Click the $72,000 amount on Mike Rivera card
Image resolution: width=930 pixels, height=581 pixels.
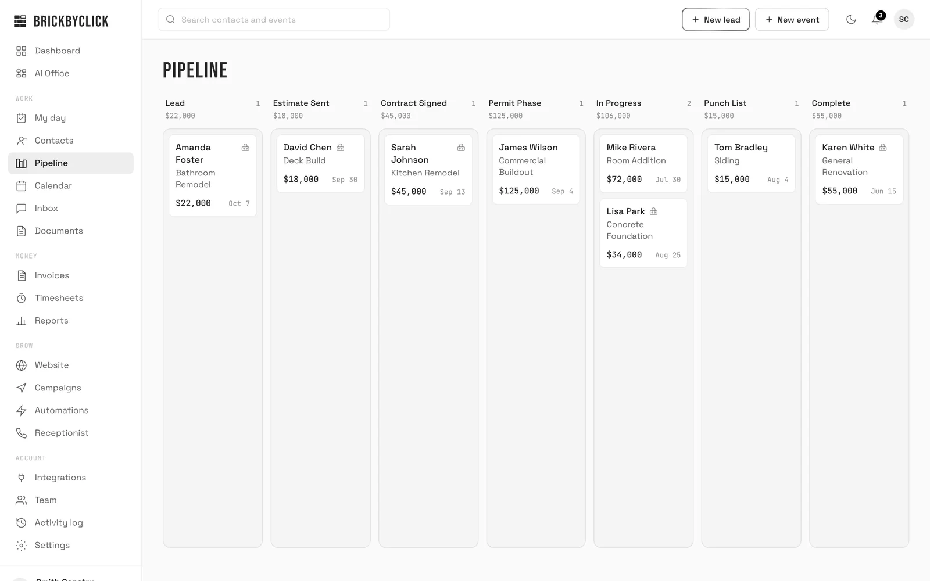click(624, 180)
